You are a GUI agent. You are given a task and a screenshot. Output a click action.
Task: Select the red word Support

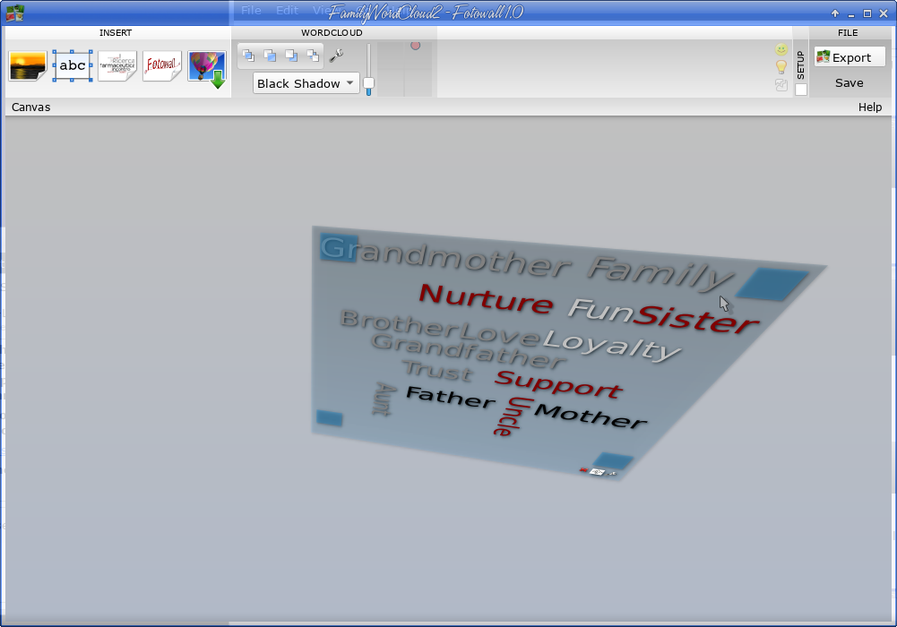559,384
